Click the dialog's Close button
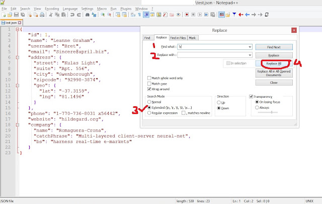The image size is (322, 204). 274,83
